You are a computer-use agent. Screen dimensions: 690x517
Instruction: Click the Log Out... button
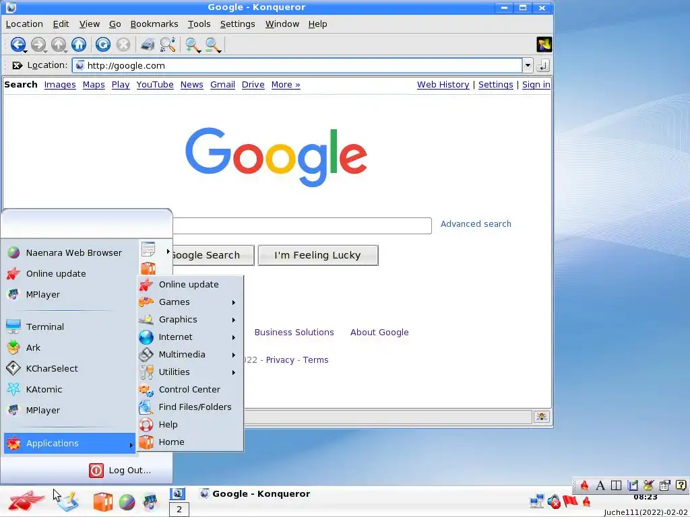[120, 471]
